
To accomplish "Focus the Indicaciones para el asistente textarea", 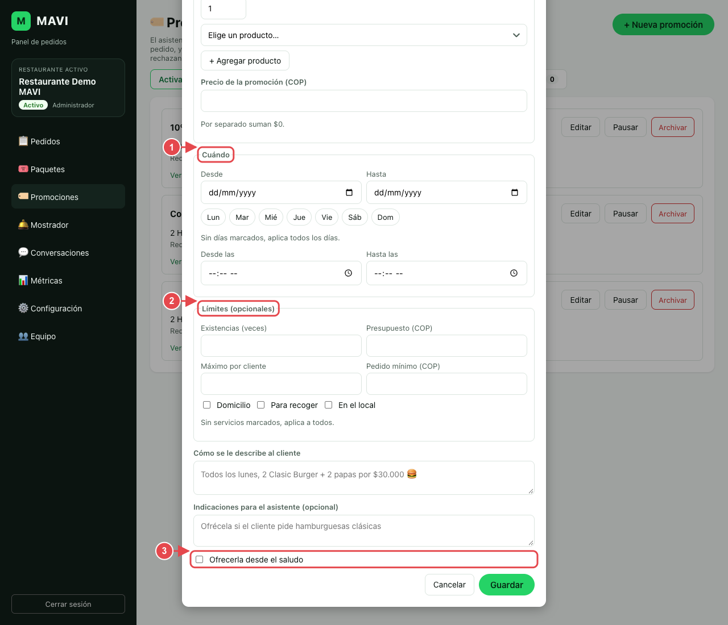I will coord(364,531).
